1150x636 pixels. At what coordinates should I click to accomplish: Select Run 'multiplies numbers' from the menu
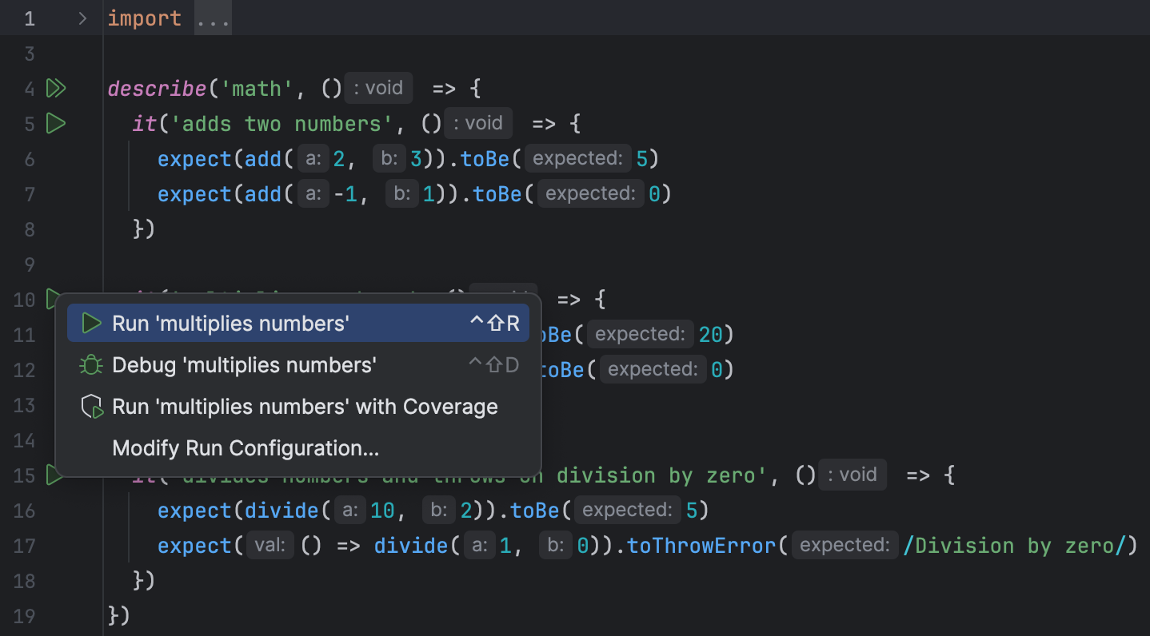(230, 323)
